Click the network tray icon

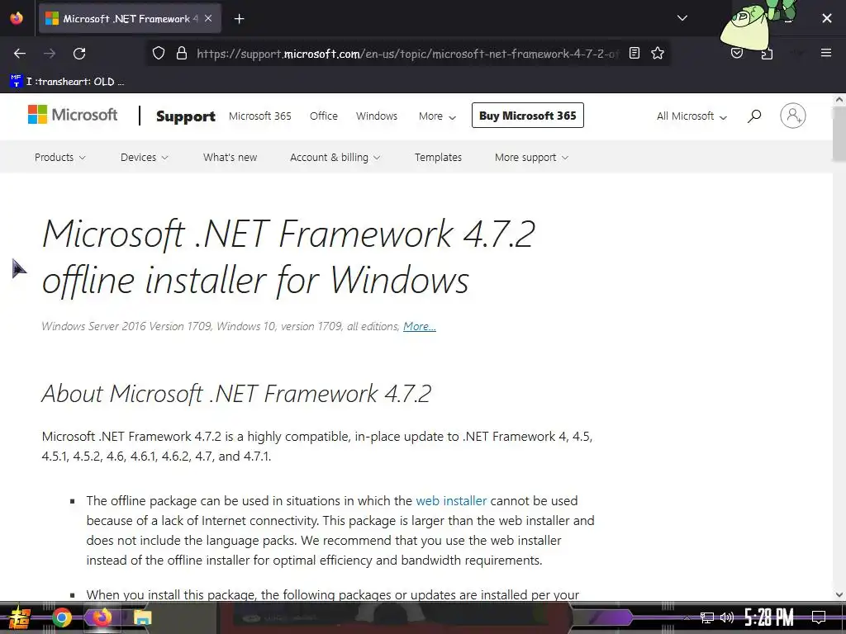[707, 617]
